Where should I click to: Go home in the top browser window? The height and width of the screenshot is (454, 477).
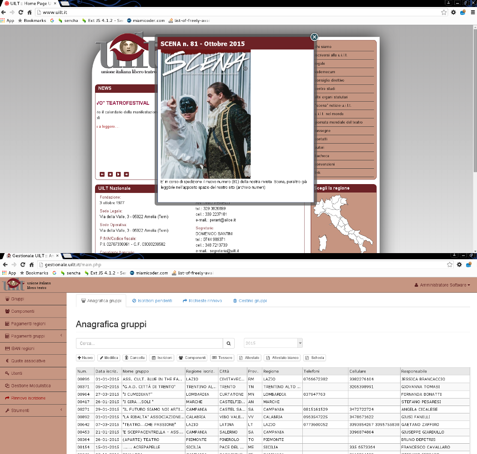click(x=29, y=12)
